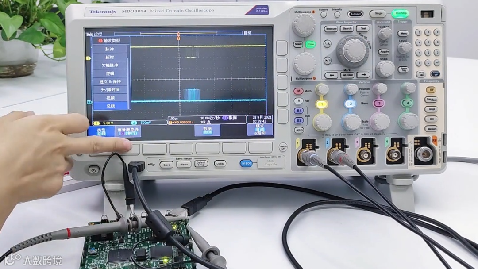
Task: Select 逻辑 in the trigger type menu
Action: click(110, 73)
